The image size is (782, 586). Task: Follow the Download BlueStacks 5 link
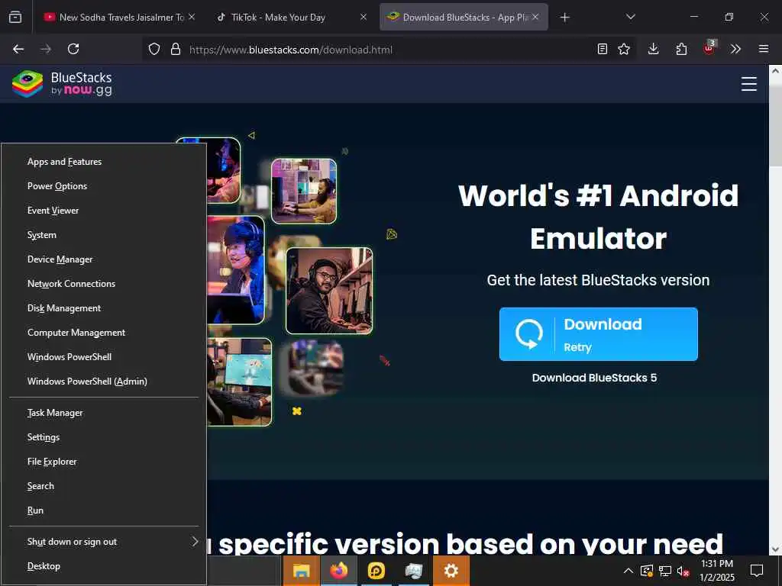point(594,378)
